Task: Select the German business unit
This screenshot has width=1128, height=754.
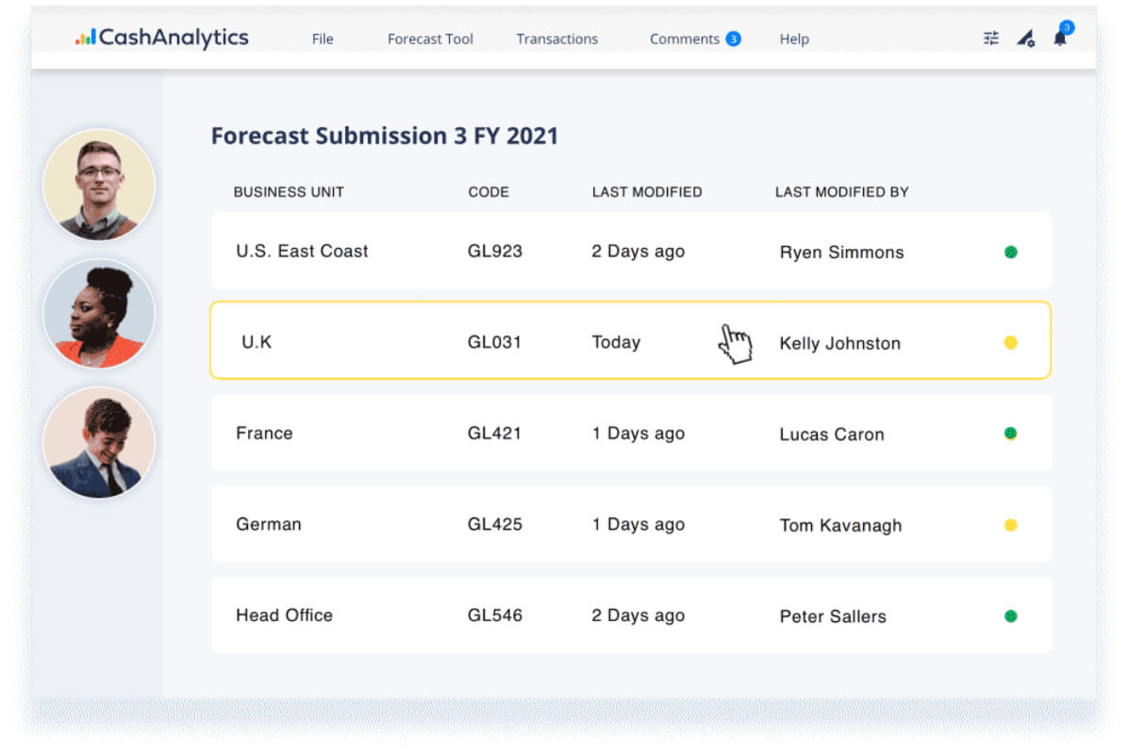Action: (x=269, y=524)
